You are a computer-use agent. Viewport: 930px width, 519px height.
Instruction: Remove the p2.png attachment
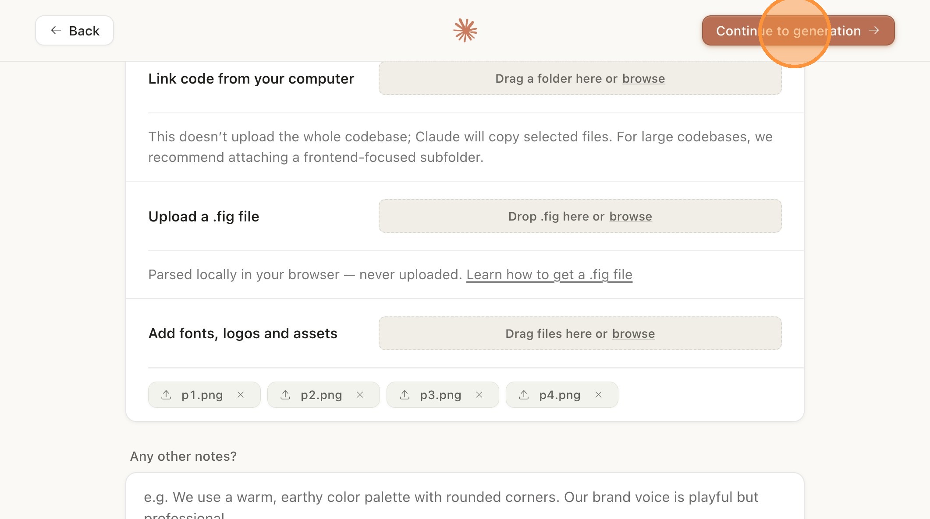pyautogui.click(x=360, y=395)
